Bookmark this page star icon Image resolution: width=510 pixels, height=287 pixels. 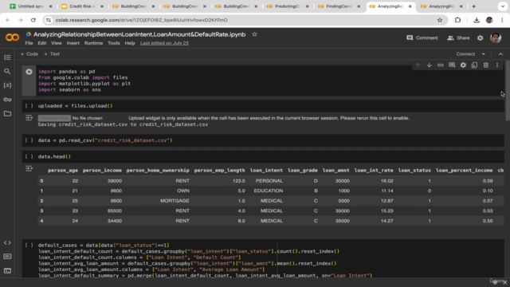(x=440, y=20)
